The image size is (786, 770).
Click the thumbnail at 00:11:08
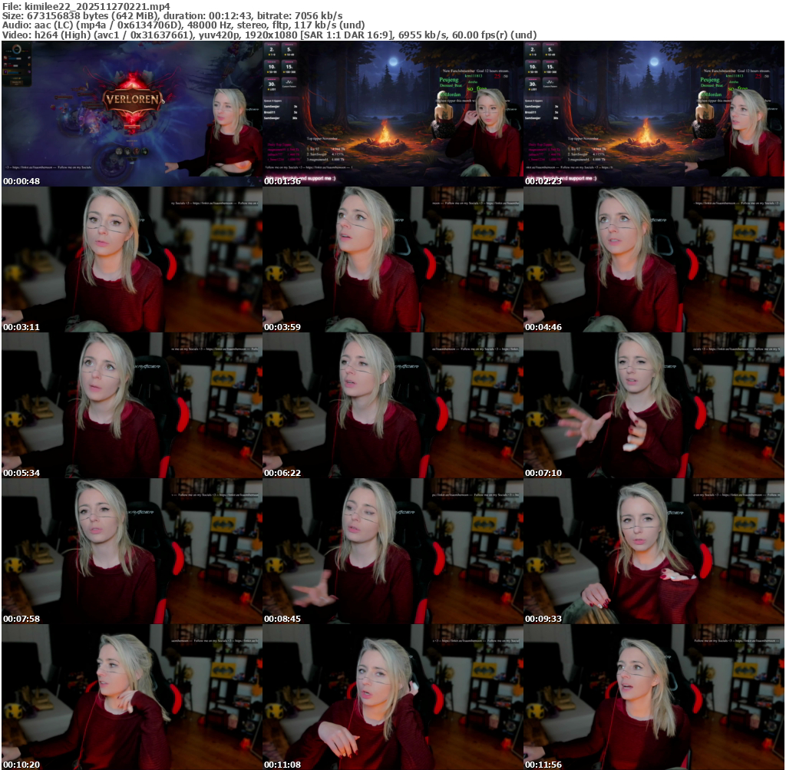[392, 697]
